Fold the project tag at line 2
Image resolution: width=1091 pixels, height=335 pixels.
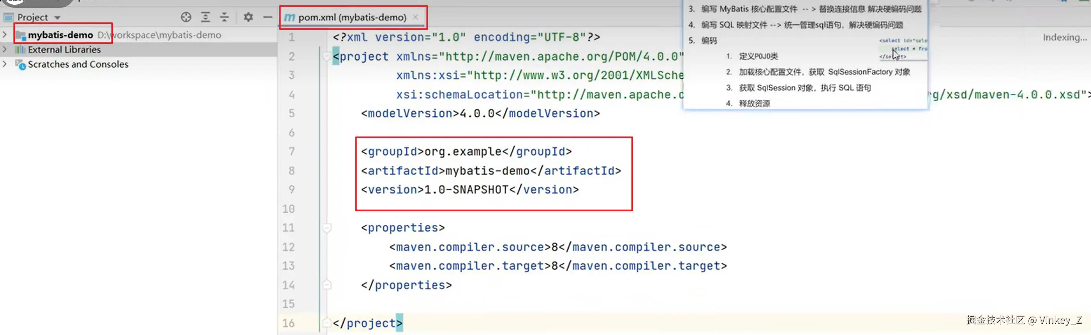(x=326, y=56)
